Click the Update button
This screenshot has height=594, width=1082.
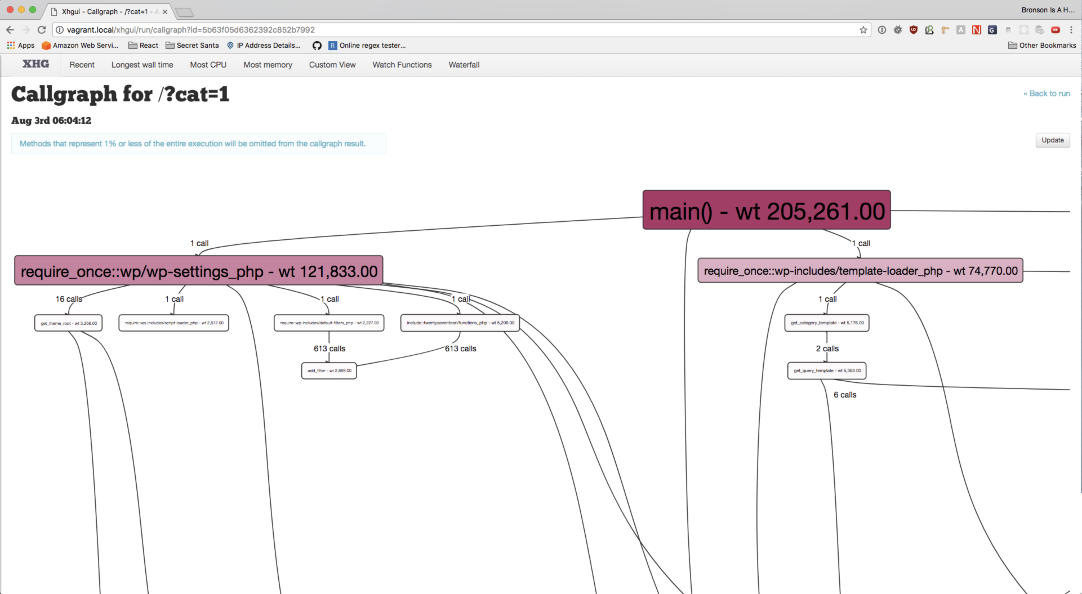point(1053,140)
